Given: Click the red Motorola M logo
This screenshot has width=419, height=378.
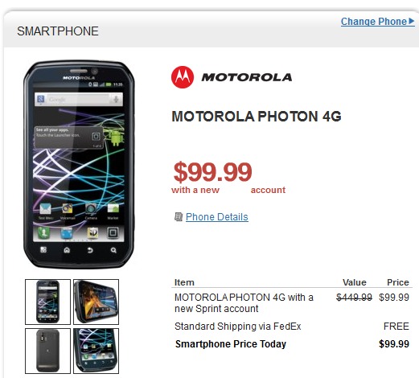Looking at the screenshot, I should click(x=183, y=77).
